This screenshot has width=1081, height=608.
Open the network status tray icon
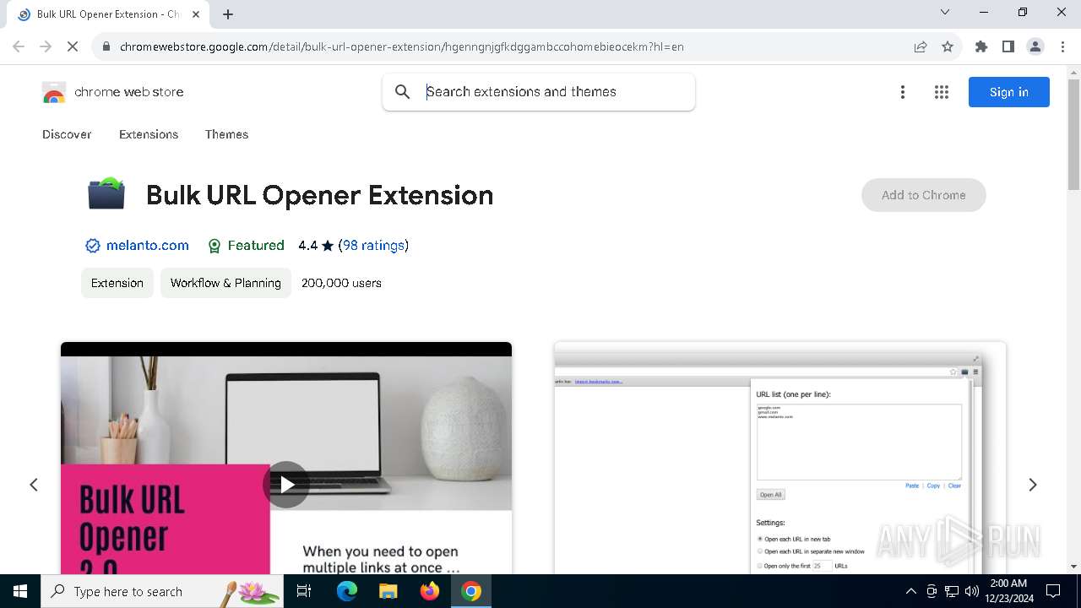[952, 591]
